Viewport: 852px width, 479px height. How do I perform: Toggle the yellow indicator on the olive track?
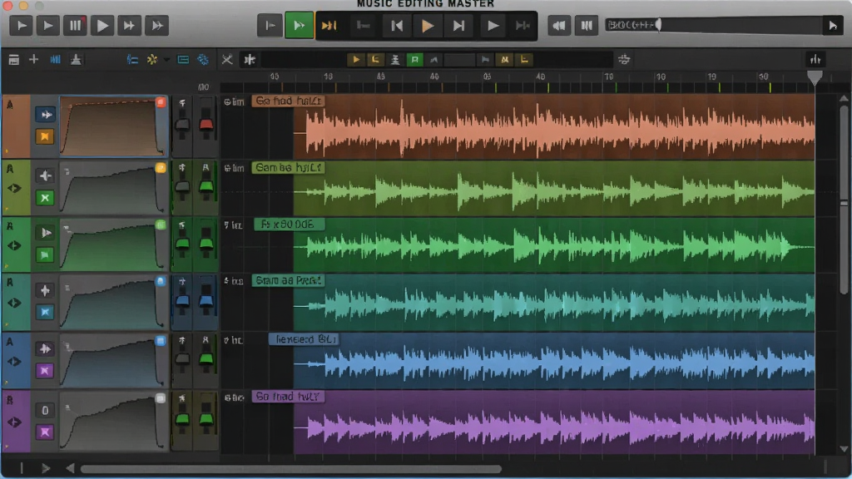pyautogui.click(x=161, y=168)
